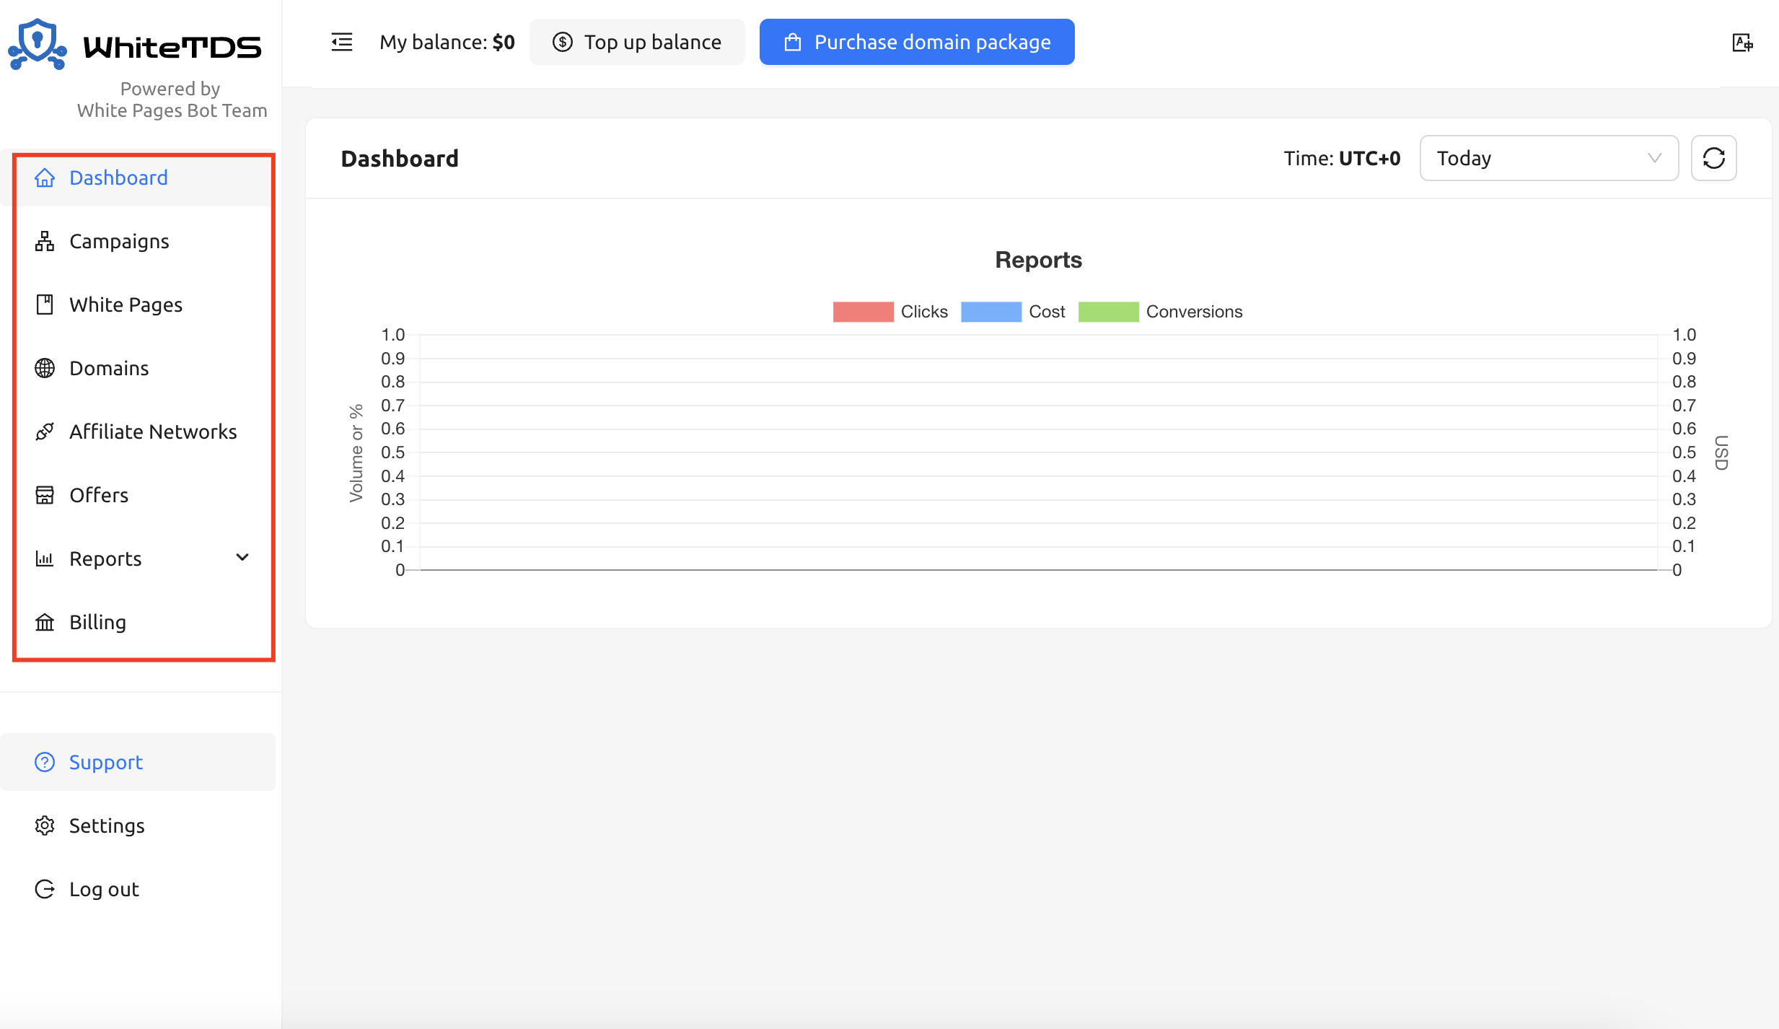Open White Pages menu entry

tap(138, 305)
